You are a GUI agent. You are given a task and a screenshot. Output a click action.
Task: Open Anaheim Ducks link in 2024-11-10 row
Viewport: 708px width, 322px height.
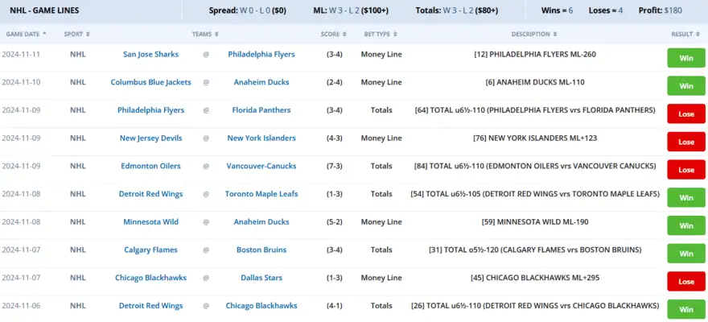point(261,82)
